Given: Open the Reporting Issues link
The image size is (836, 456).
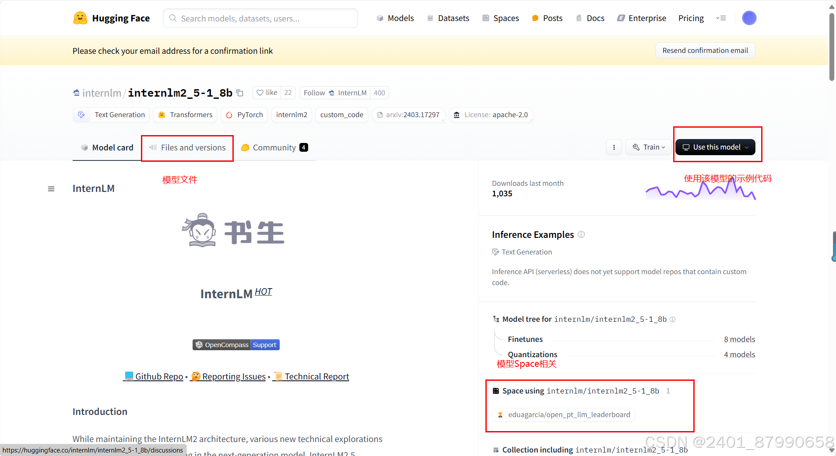Looking at the screenshot, I should tap(228, 376).
